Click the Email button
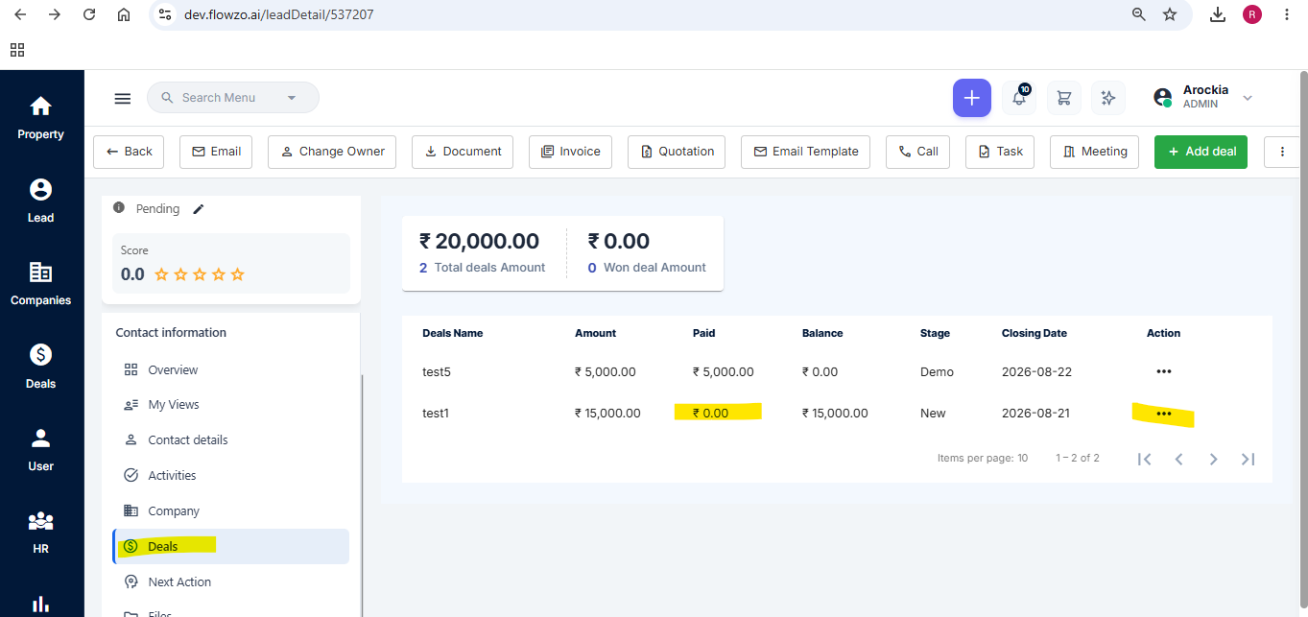The width and height of the screenshot is (1308, 617). point(216,152)
